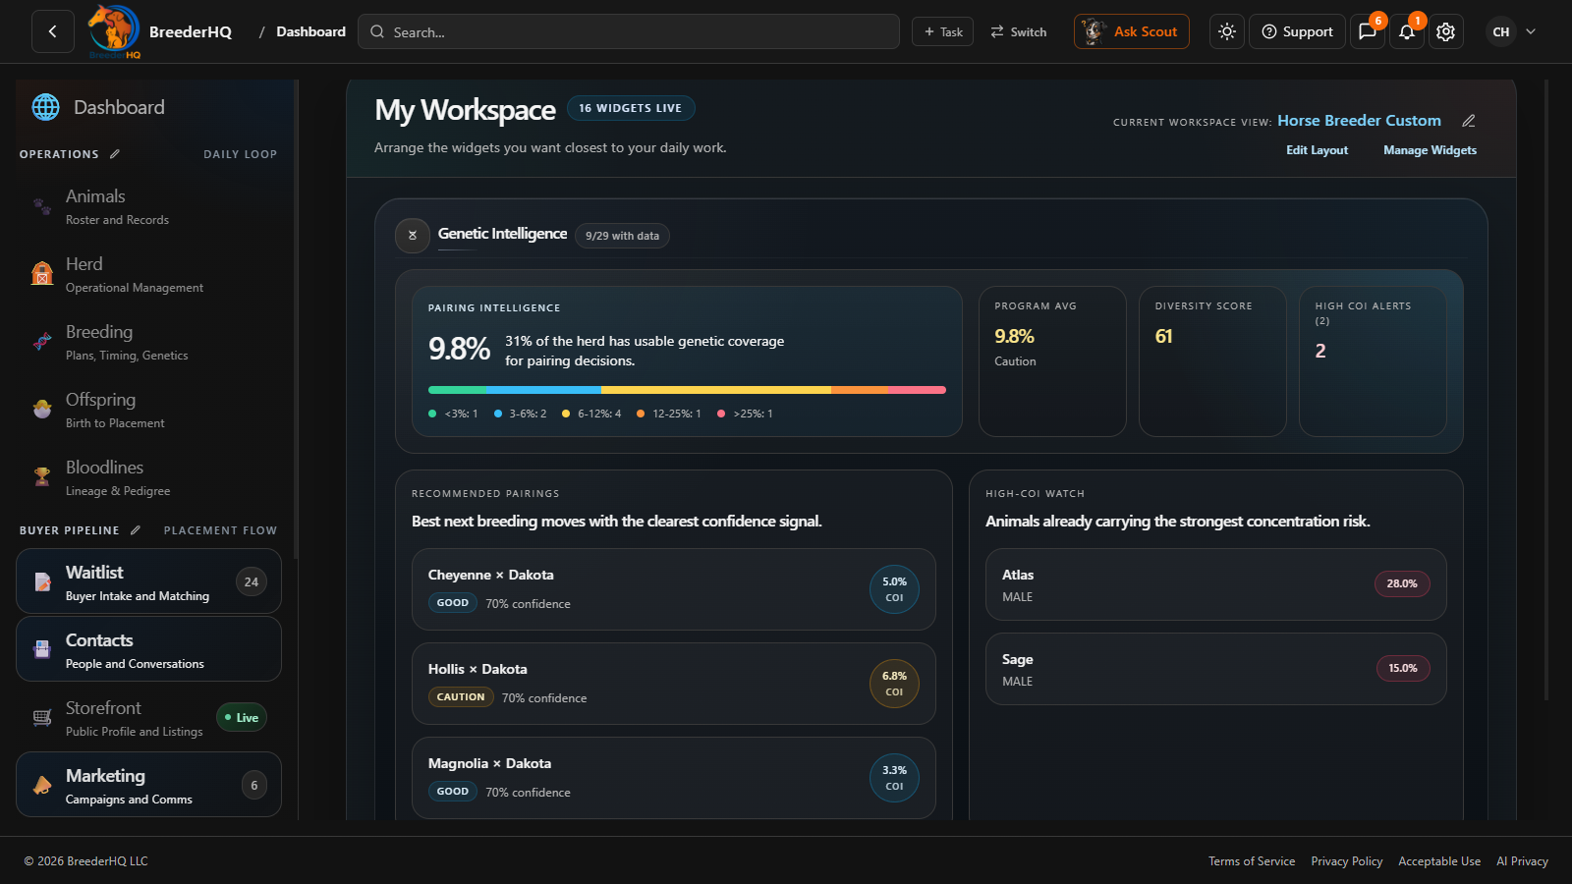Screen dimensions: 1572x884
Task: Click the pink >25%: 1 legend dot
Action: point(721,414)
